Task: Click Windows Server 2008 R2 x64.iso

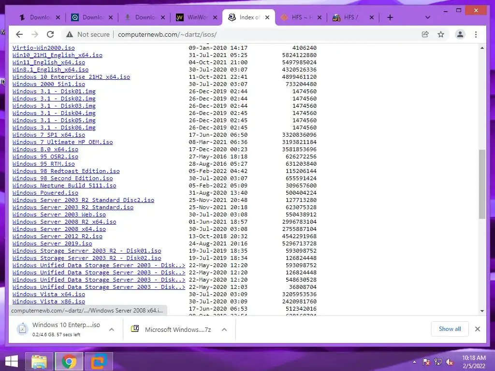Action: click(64, 222)
